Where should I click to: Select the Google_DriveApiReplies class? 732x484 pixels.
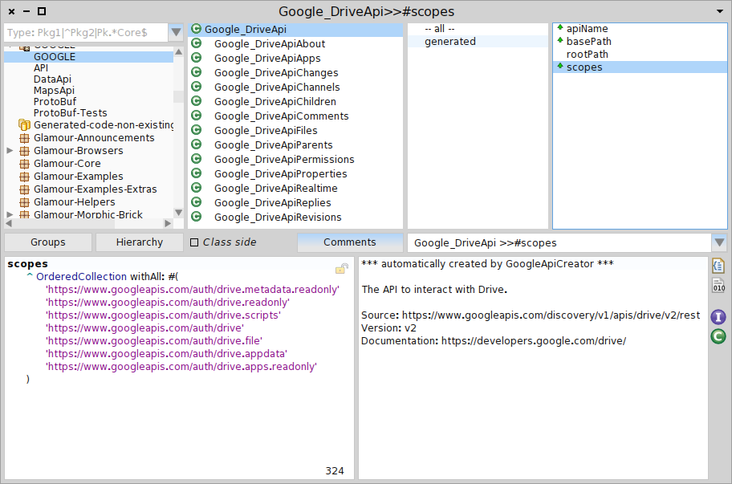(x=295, y=202)
